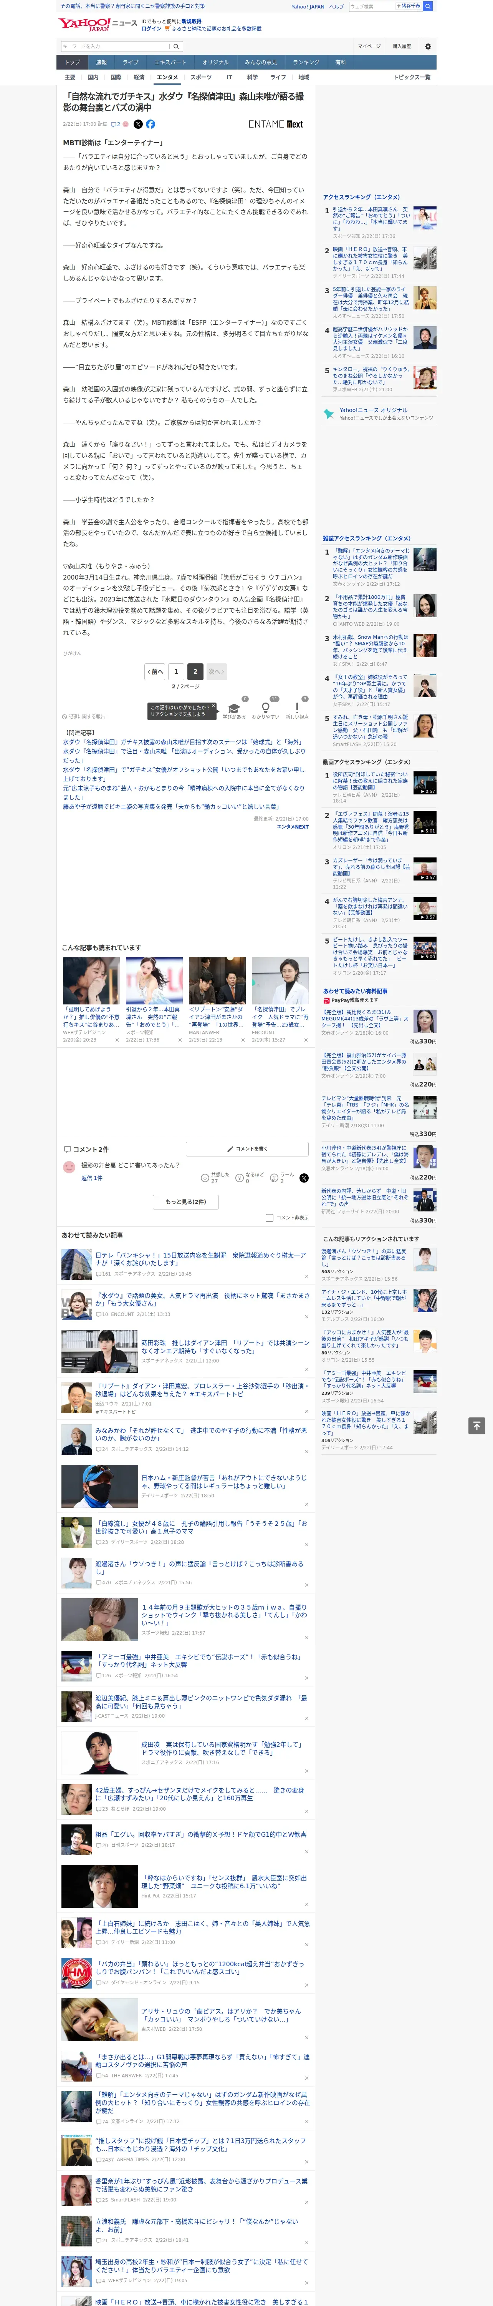This screenshot has width=493, height=2306.
Task: Open the ランキング navigation tab
Action: point(306,63)
